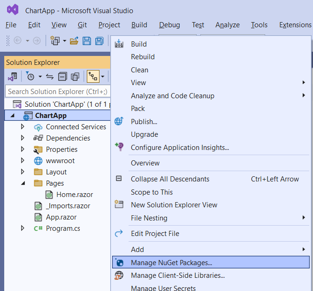Open the Navigate Backward history dropdown
313x291 pixels.
(x=28, y=41)
